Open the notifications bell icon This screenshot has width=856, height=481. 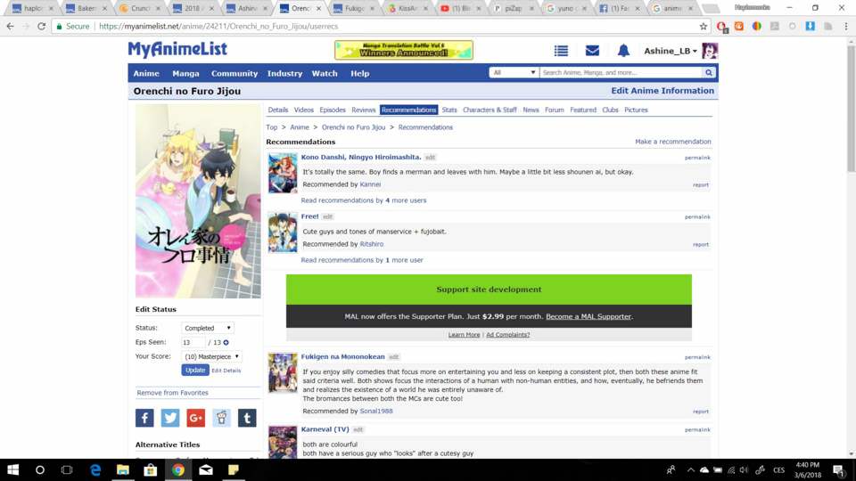point(623,51)
